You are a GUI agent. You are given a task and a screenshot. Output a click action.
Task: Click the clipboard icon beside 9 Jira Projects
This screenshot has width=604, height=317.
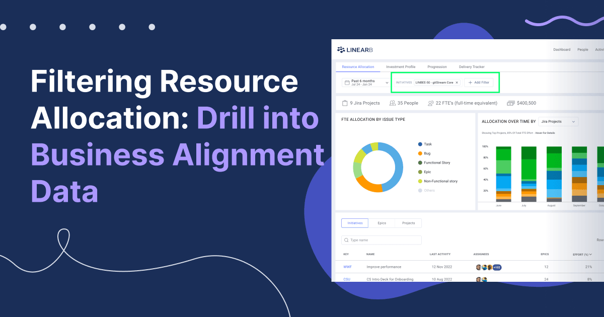click(x=345, y=103)
